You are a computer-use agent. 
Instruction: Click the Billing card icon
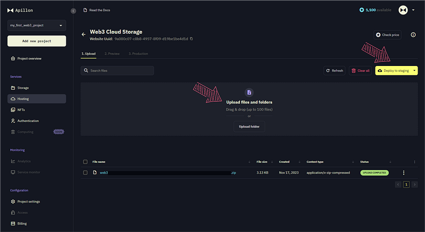pos(13,223)
